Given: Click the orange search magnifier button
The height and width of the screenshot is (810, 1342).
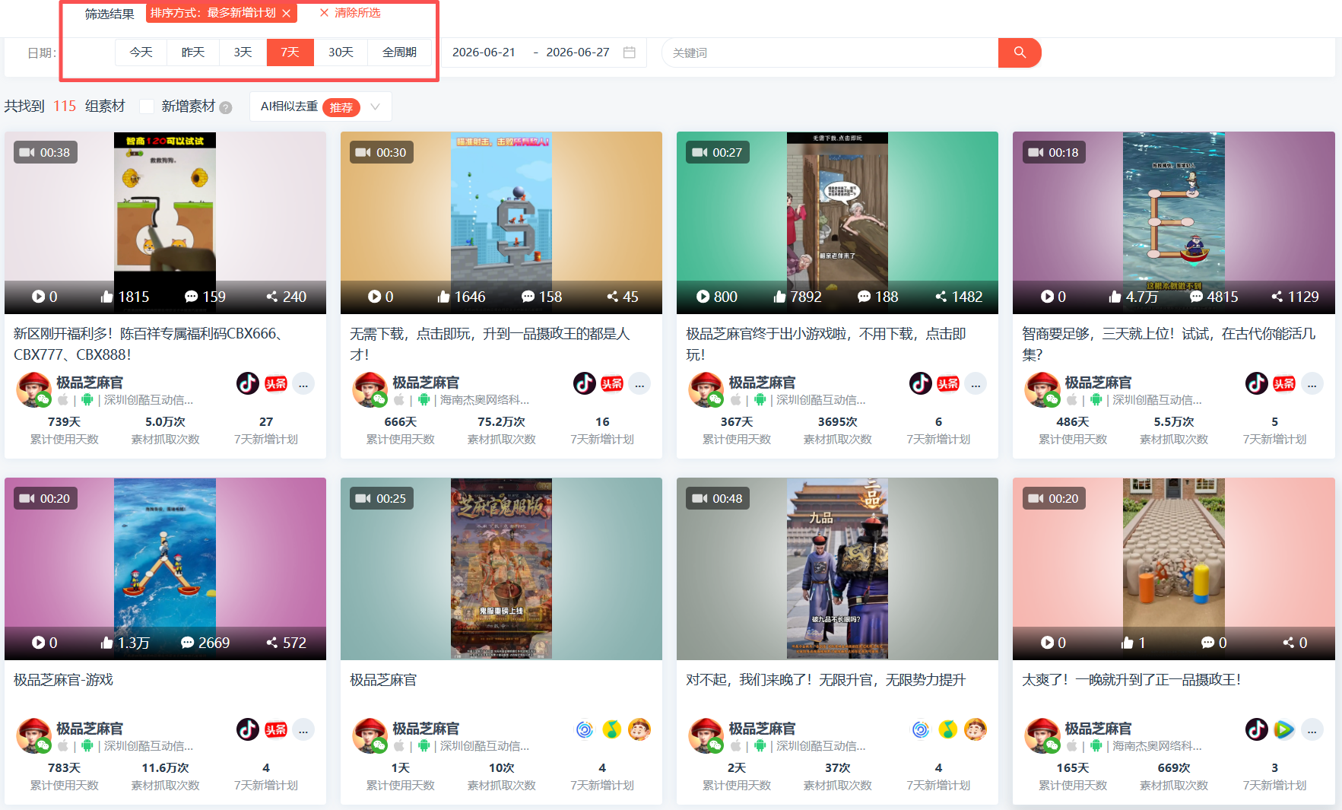Looking at the screenshot, I should [1020, 52].
